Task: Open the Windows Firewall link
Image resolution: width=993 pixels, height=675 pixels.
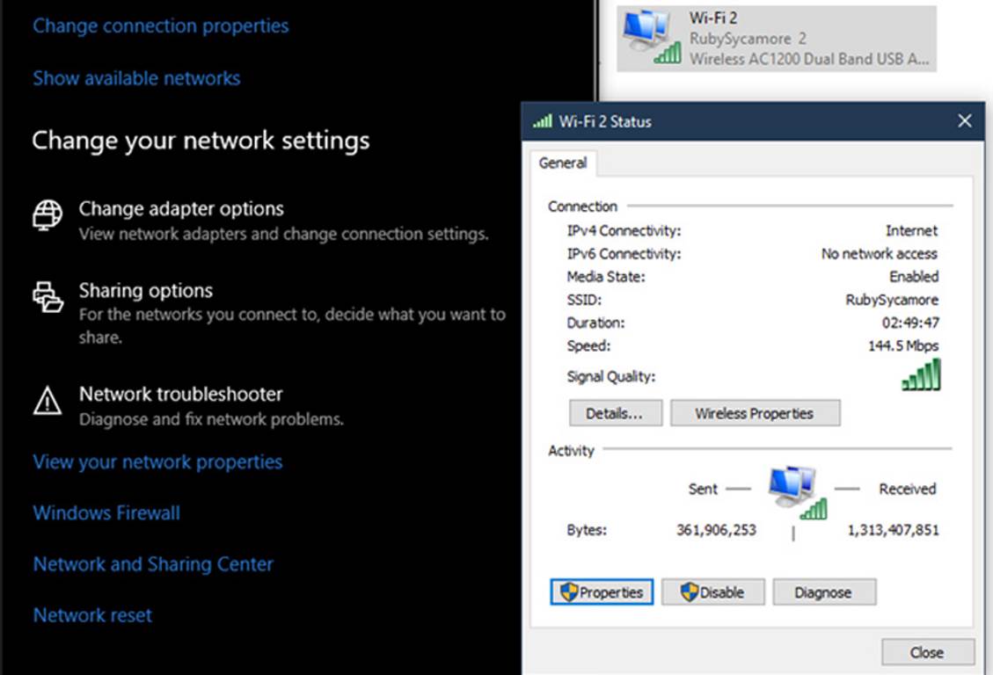Action: pyautogui.click(x=106, y=513)
